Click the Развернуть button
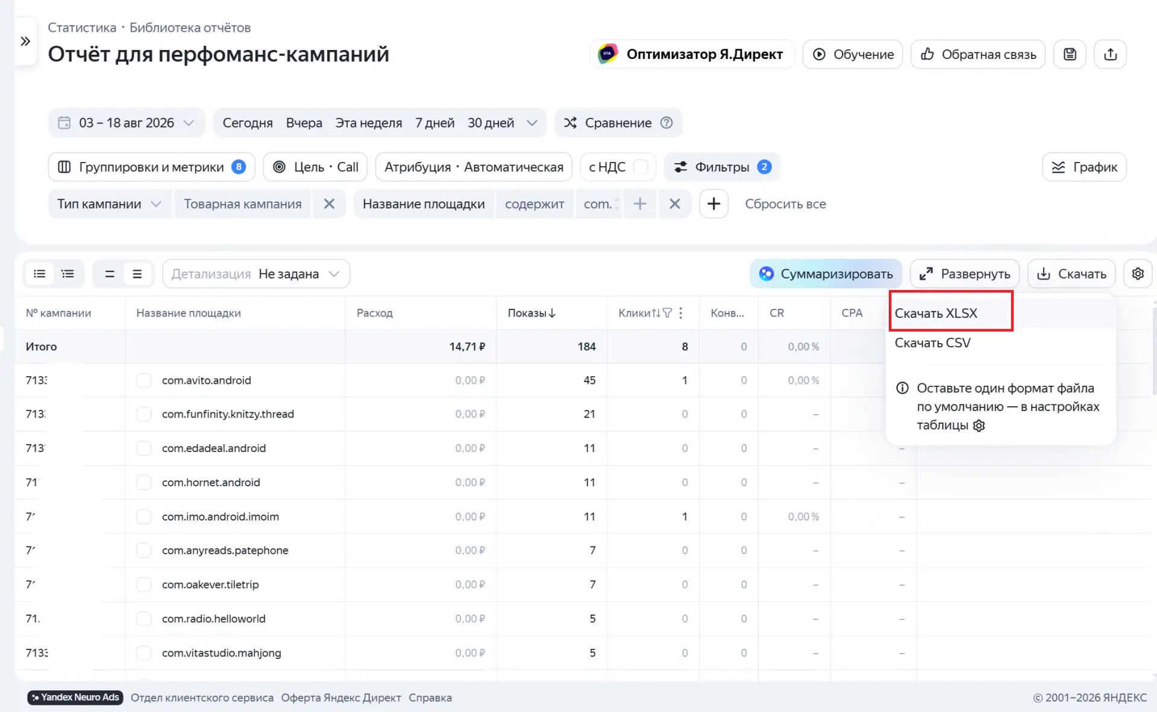Screen dimensions: 1157x712 965,274
